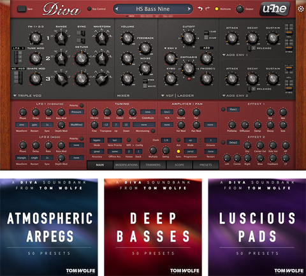
Task: Click oscillator 1 Range knob
Action: pyautogui.click(x=61, y=38)
